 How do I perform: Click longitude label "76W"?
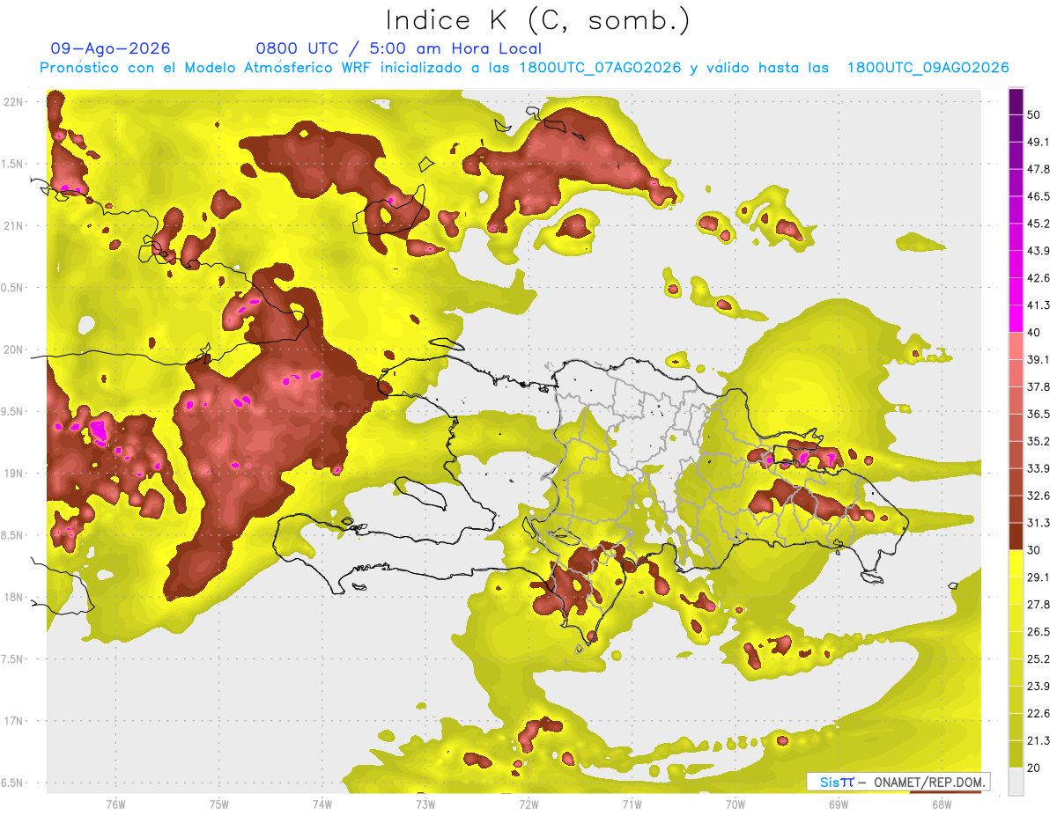pos(115,804)
